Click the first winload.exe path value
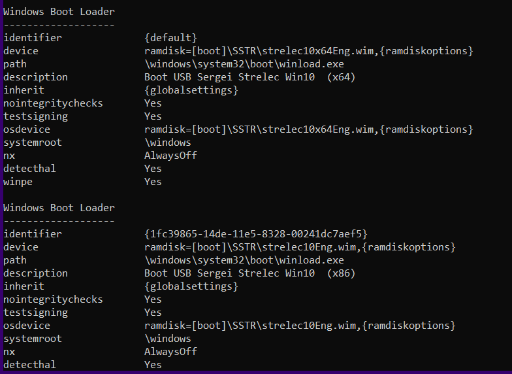512x374 pixels. 244,64
